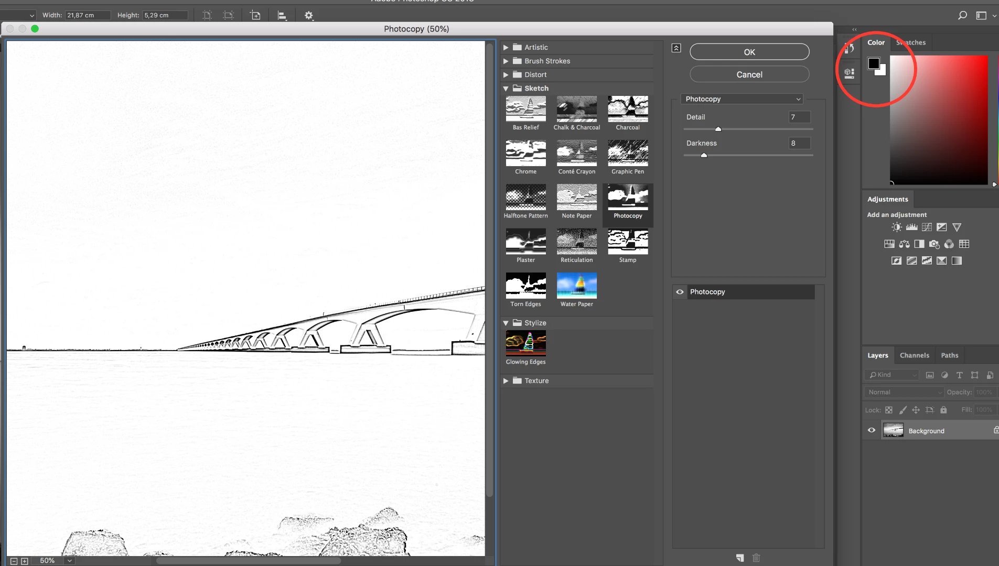Open the search magnifier in the toolbar
The height and width of the screenshot is (566, 999).
tap(962, 15)
